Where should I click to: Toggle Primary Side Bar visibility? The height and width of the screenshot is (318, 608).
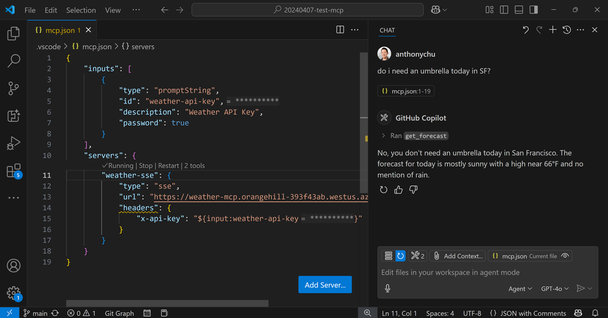pos(504,10)
